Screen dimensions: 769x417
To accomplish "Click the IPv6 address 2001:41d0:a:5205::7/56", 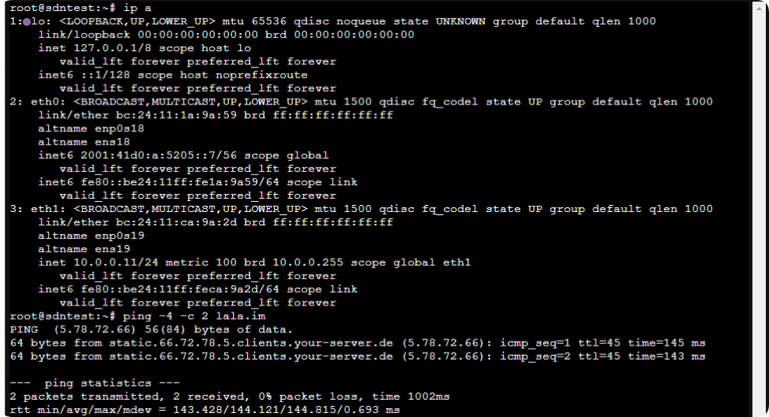I will (x=158, y=155).
